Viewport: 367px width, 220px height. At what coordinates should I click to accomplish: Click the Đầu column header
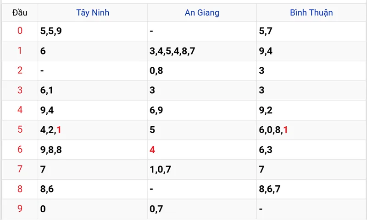pyautogui.click(x=20, y=13)
